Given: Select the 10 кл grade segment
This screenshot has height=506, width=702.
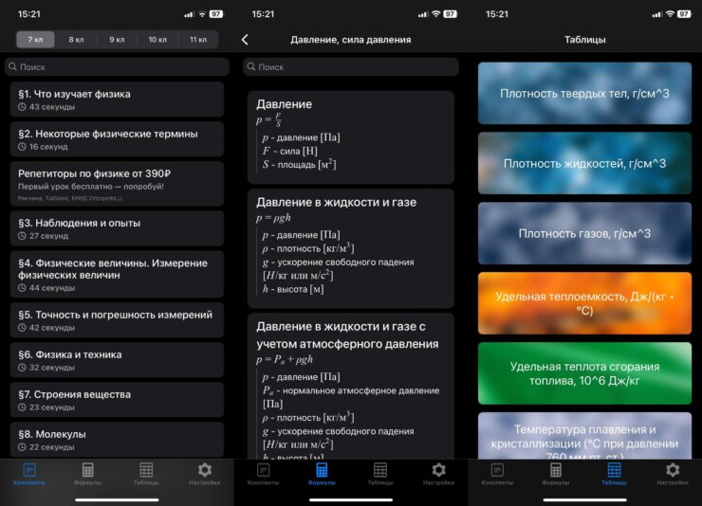Looking at the screenshot, I should 157,40.
